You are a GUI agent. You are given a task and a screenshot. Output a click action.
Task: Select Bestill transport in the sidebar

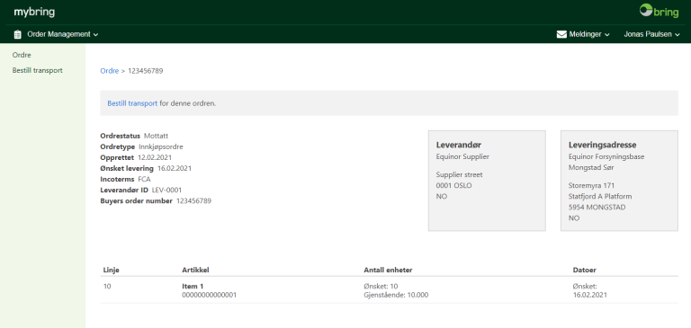[x=38, y=70]
